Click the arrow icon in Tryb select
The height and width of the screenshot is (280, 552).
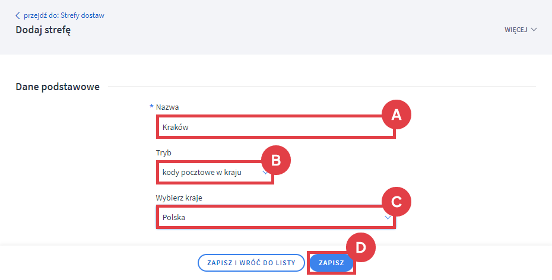point(265,172)
